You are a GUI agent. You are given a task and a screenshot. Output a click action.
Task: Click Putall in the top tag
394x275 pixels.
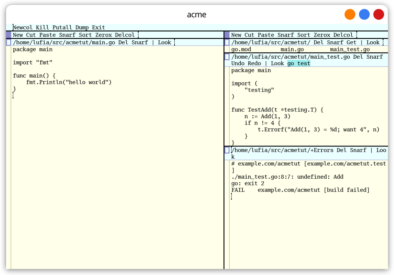(x=62, y=28)
